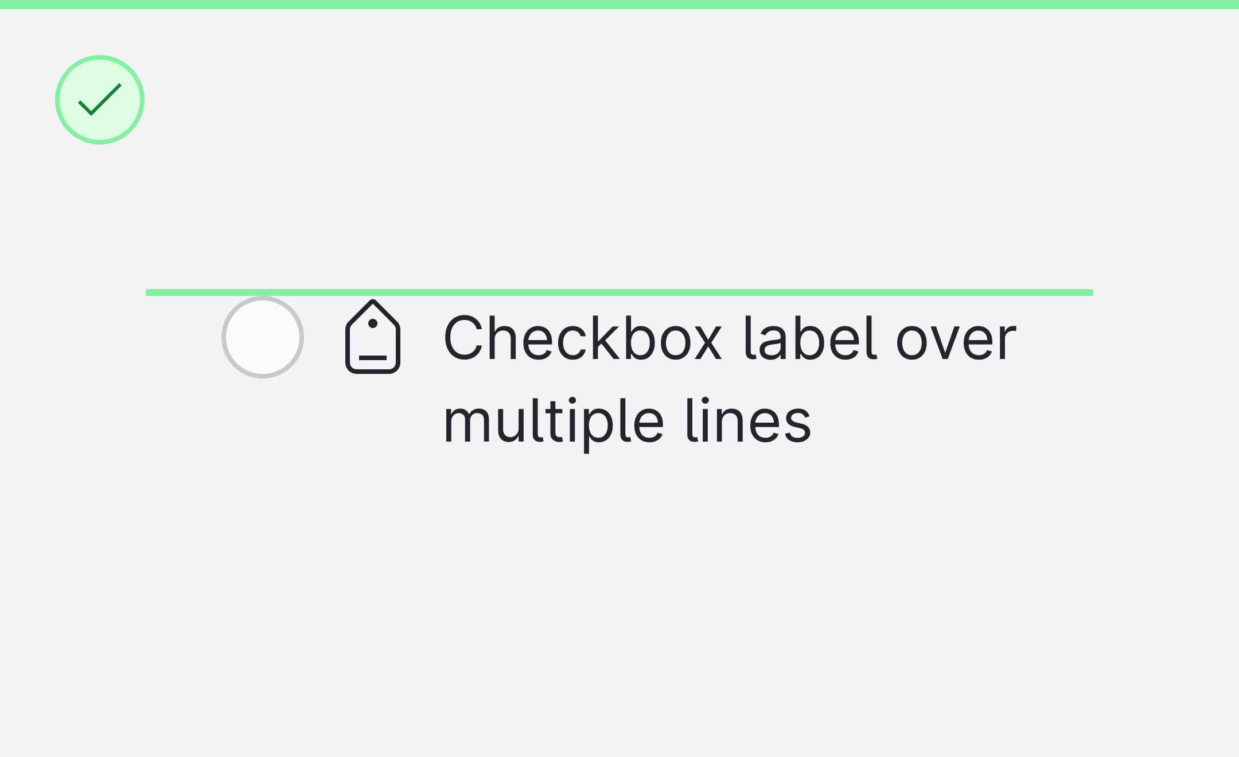The width and height of the screenshot is (1239, 757).
Task: Click the 'multiple lines' label text
Action: pyautogui.click(x=627, y=422)
